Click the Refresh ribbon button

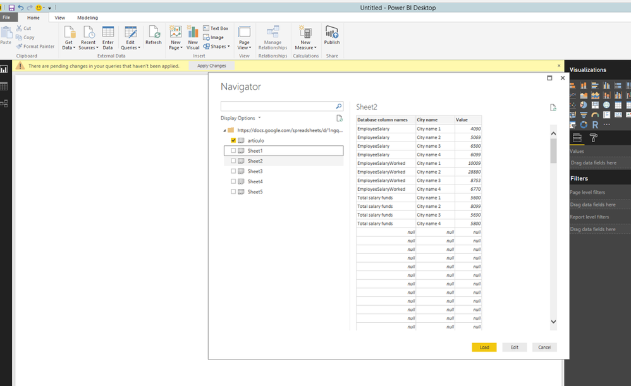(x=153, y=35)
